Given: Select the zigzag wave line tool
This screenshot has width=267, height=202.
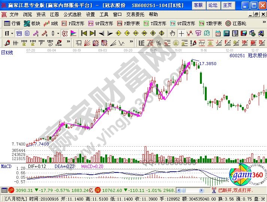Looking at the screenshot, I should pos(122,43).
